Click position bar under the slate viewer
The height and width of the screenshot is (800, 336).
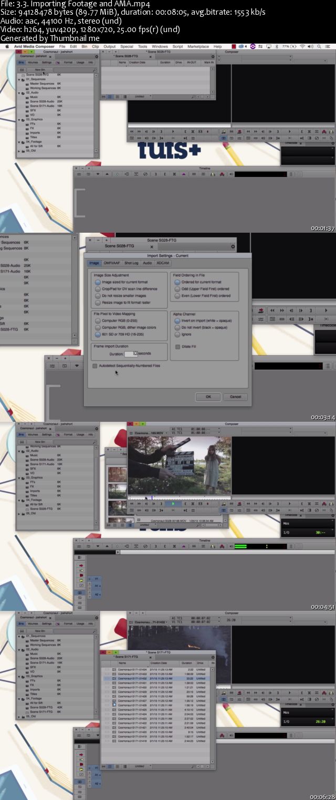180,497
